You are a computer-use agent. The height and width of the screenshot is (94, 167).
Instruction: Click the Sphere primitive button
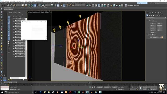click(x=152, y=25)
